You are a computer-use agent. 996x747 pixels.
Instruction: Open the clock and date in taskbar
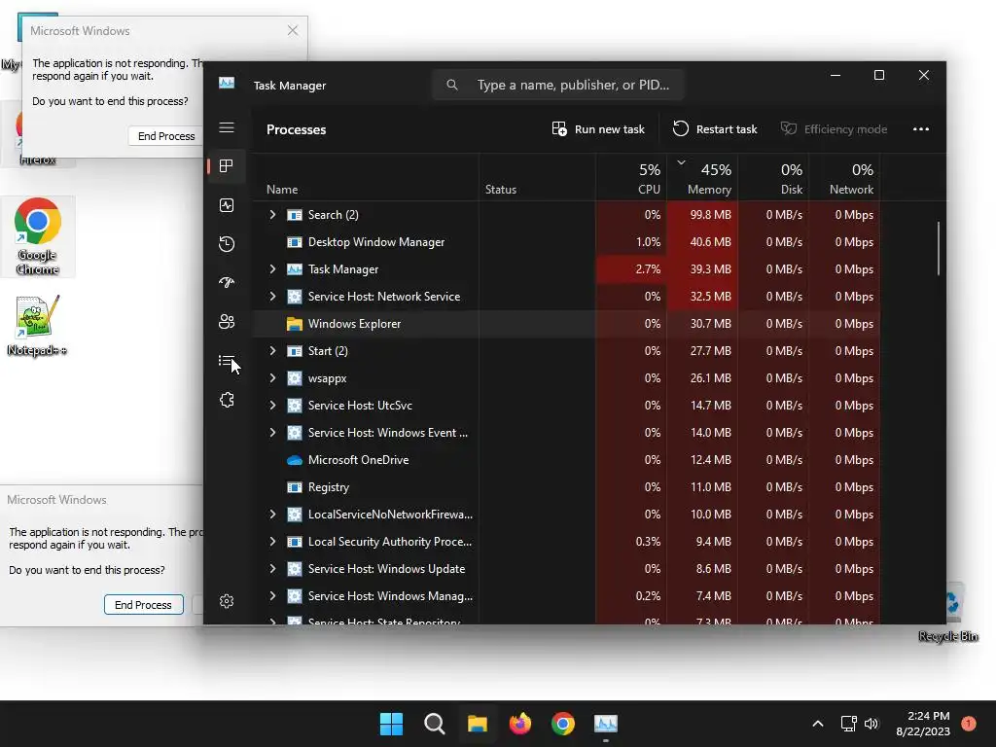click(x=922, y=724)
